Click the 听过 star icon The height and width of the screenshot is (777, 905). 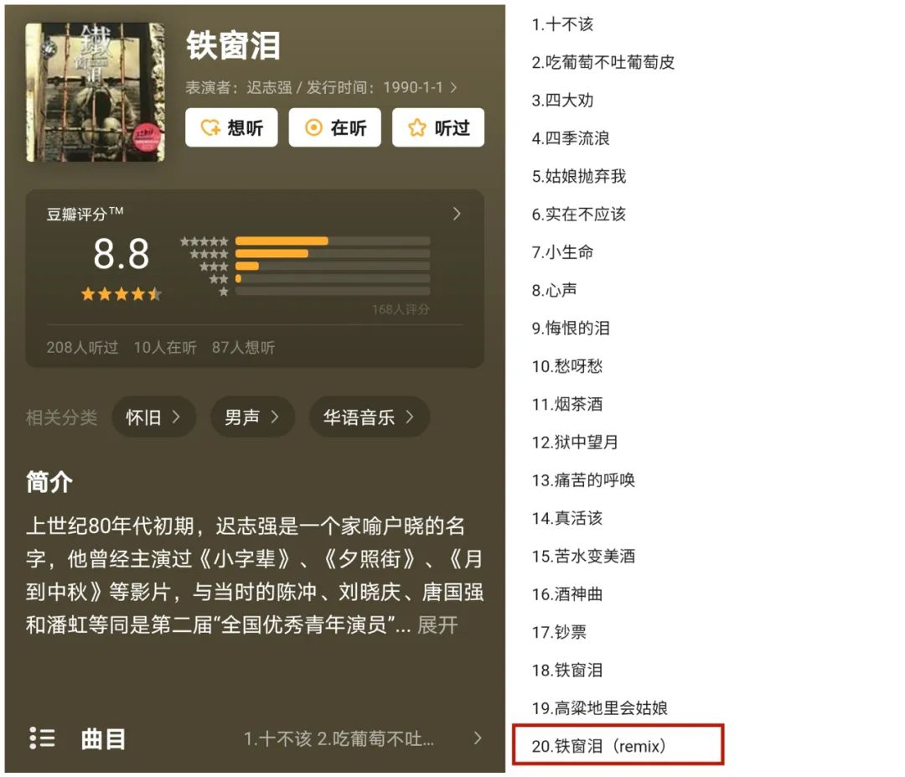coord(416,127)
